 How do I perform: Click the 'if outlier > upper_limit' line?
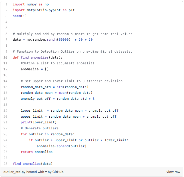[78, 140]
